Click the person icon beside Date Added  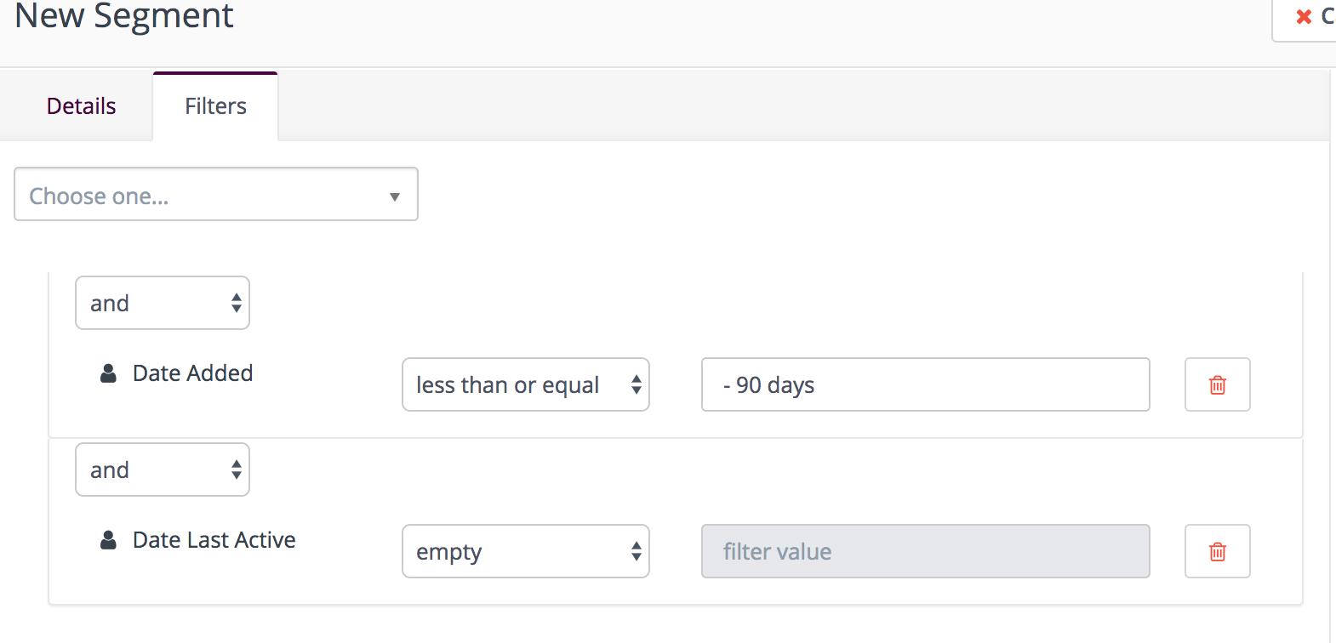click(x=108, y=373)
